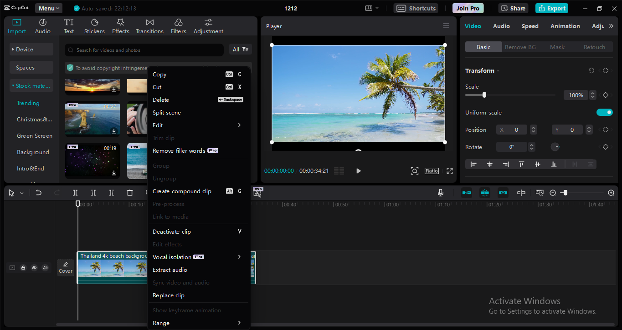622x330 pixels.
Task: Mute the video track speaker toggle
Action: coord(45,268)
